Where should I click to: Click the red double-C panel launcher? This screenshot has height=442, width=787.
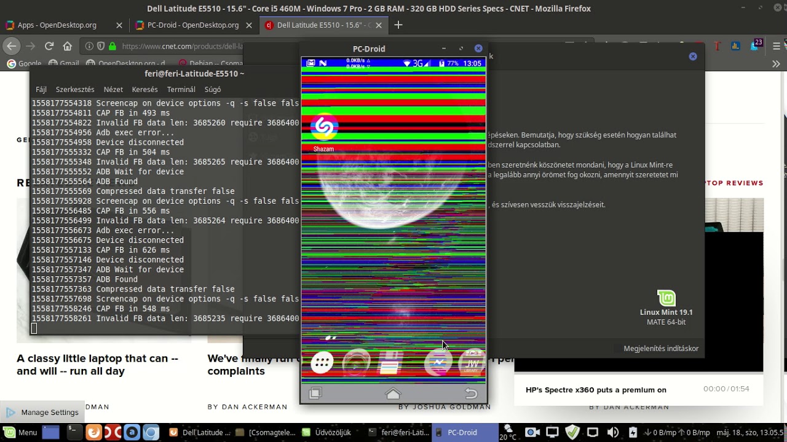tap(113, 433)
